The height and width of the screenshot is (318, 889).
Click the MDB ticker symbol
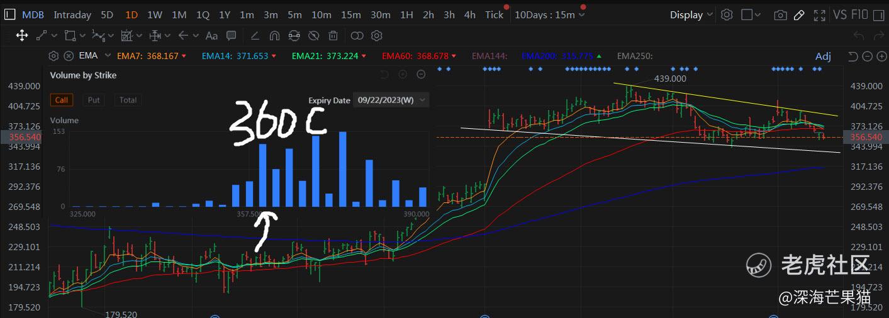tap(33, 14)
